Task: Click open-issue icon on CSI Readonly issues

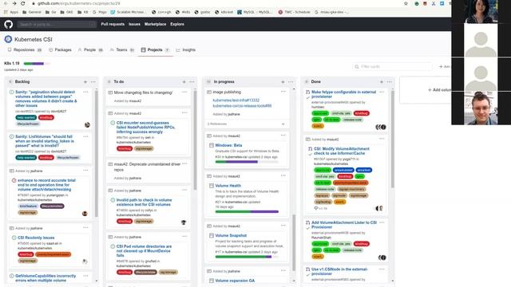Action: click(14, 238)
